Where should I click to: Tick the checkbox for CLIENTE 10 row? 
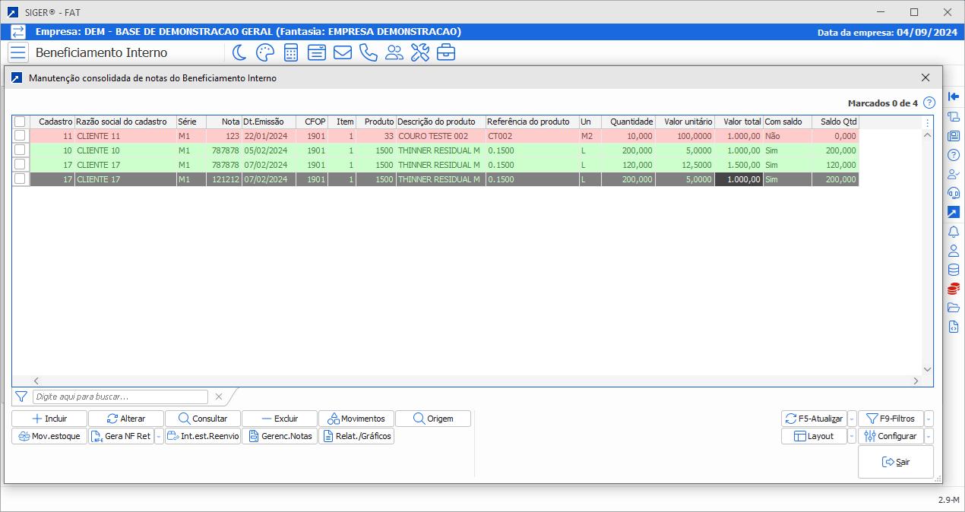click(x=20, y=150)
